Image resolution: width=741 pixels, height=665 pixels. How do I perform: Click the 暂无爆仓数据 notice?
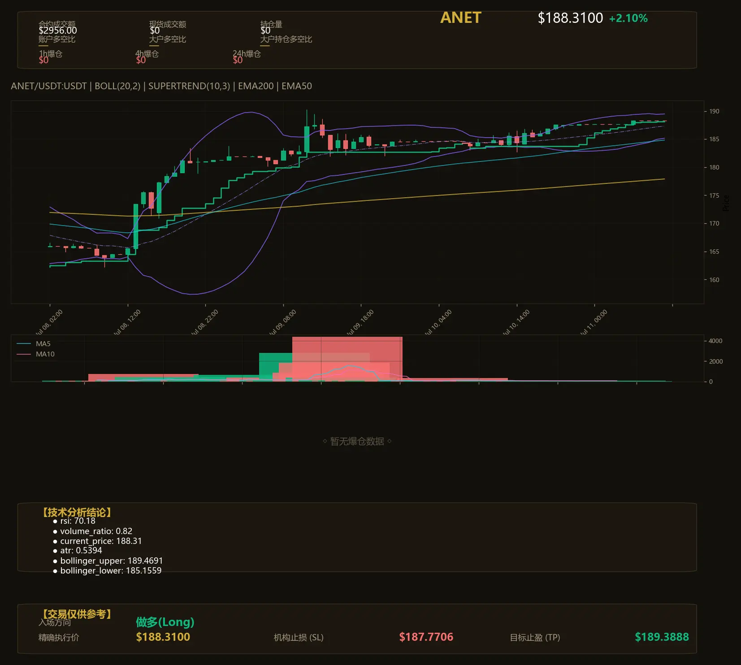(357, 441)
